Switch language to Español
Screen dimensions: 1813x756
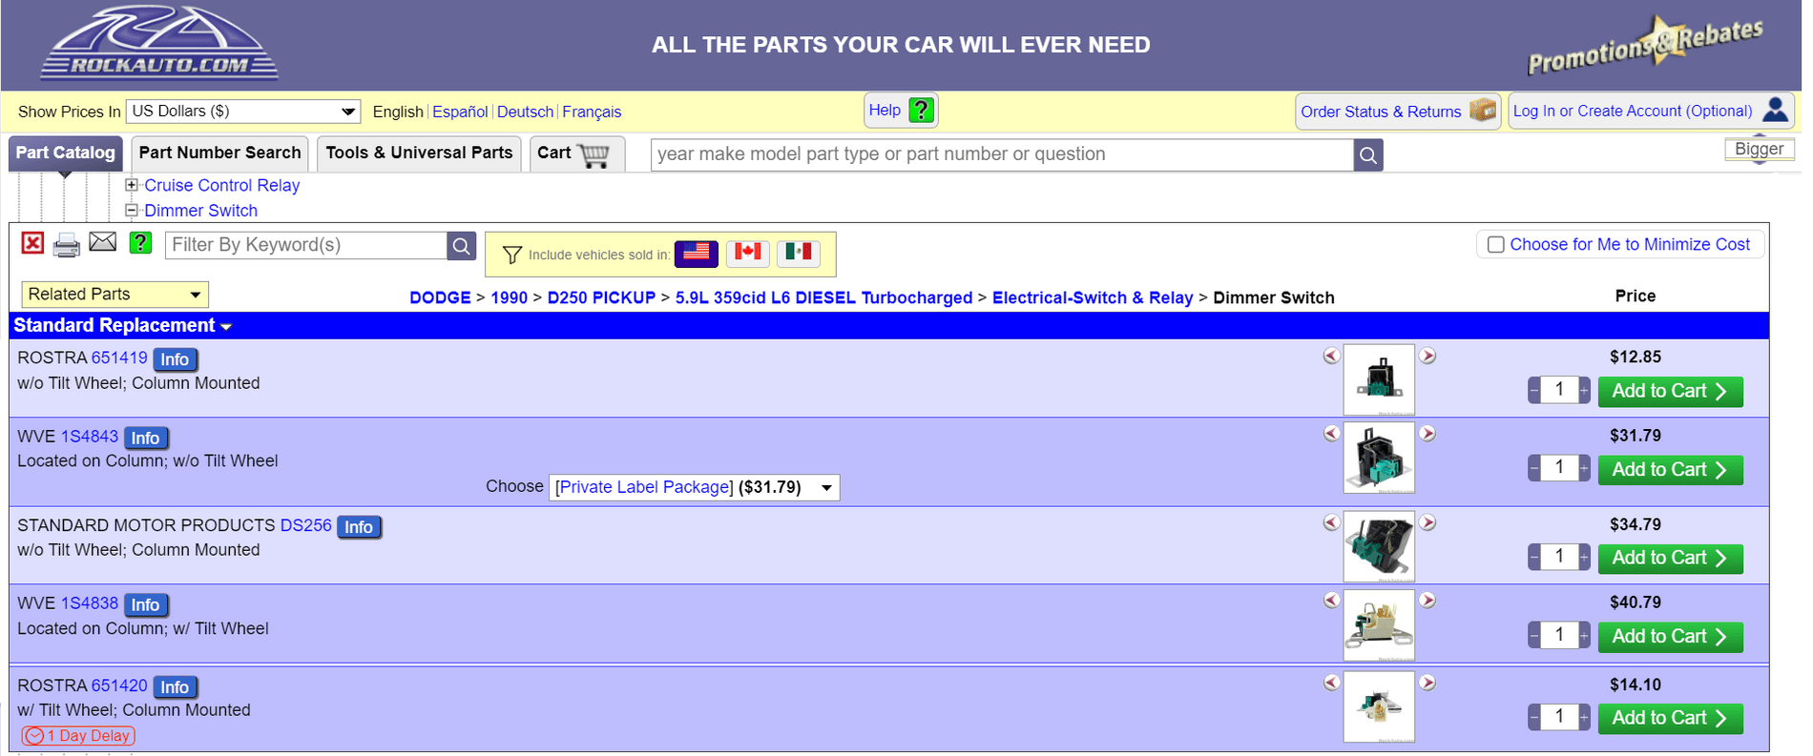[460, 112]
